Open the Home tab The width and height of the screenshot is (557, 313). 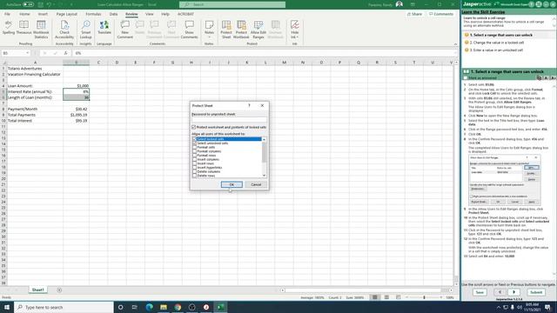(24, 14)
